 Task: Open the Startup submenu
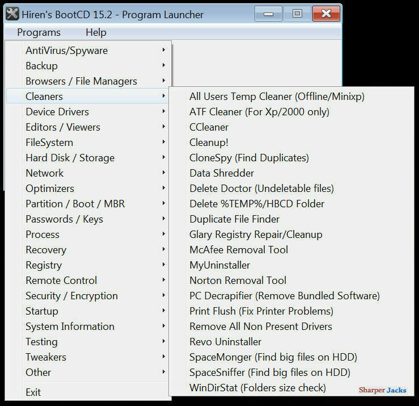(87, 311)
